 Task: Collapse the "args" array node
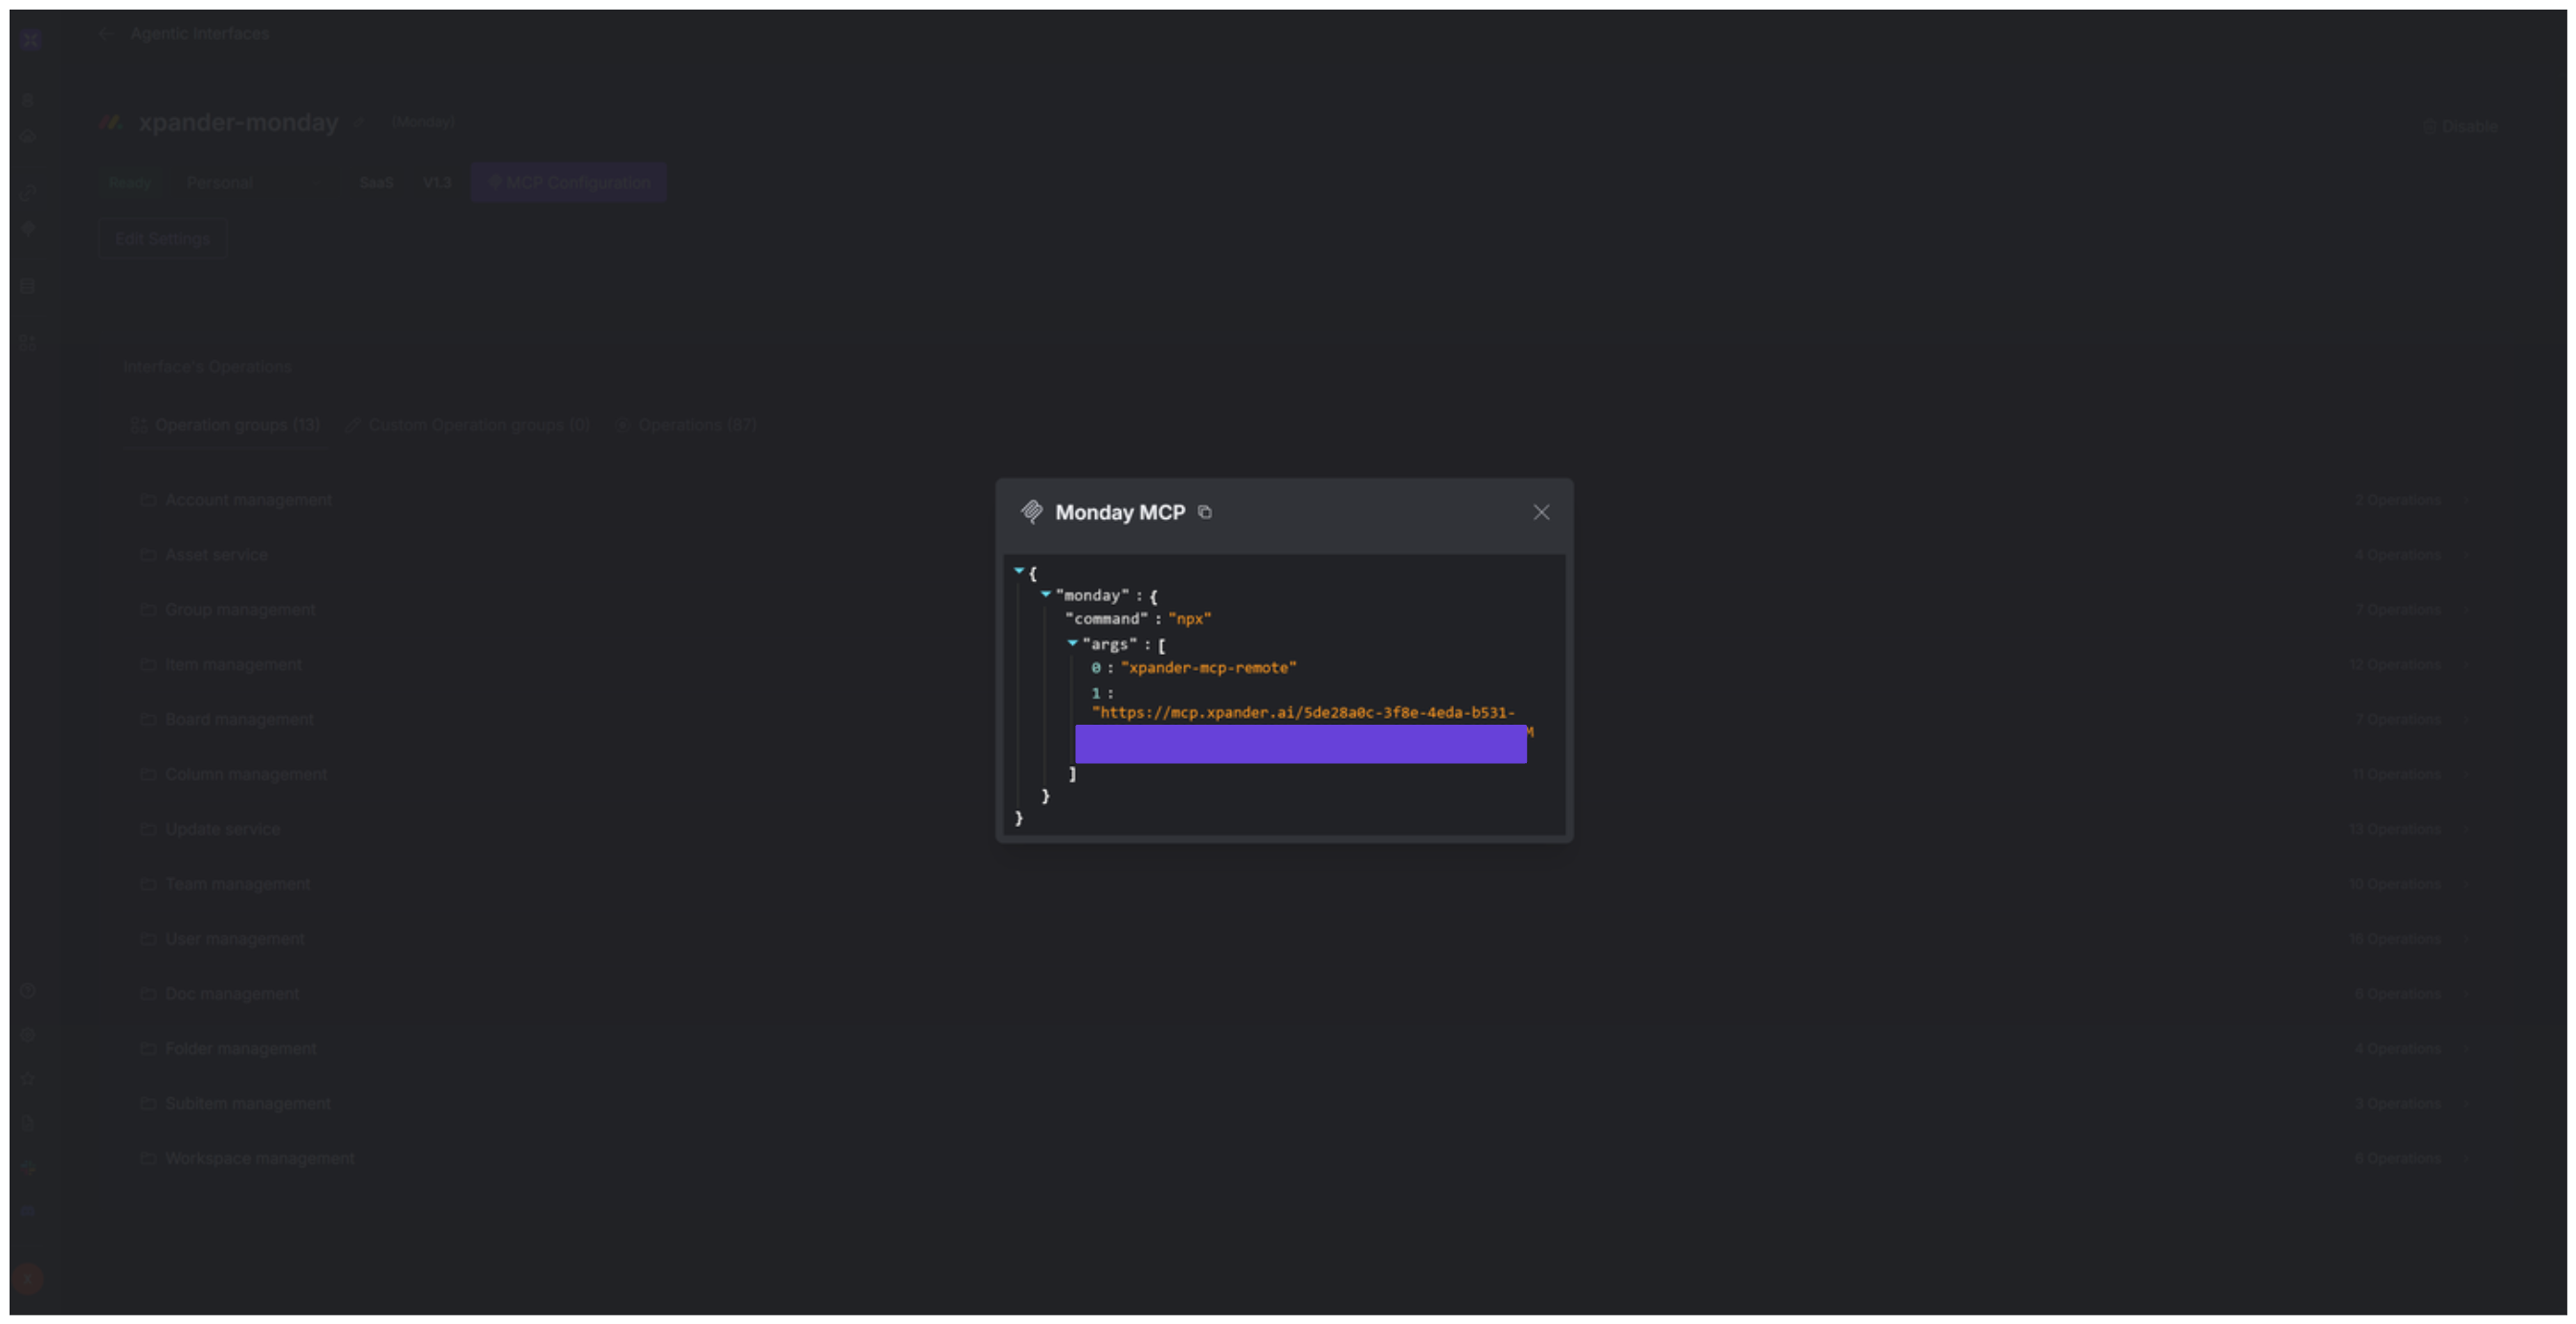tap(1072, 643)
